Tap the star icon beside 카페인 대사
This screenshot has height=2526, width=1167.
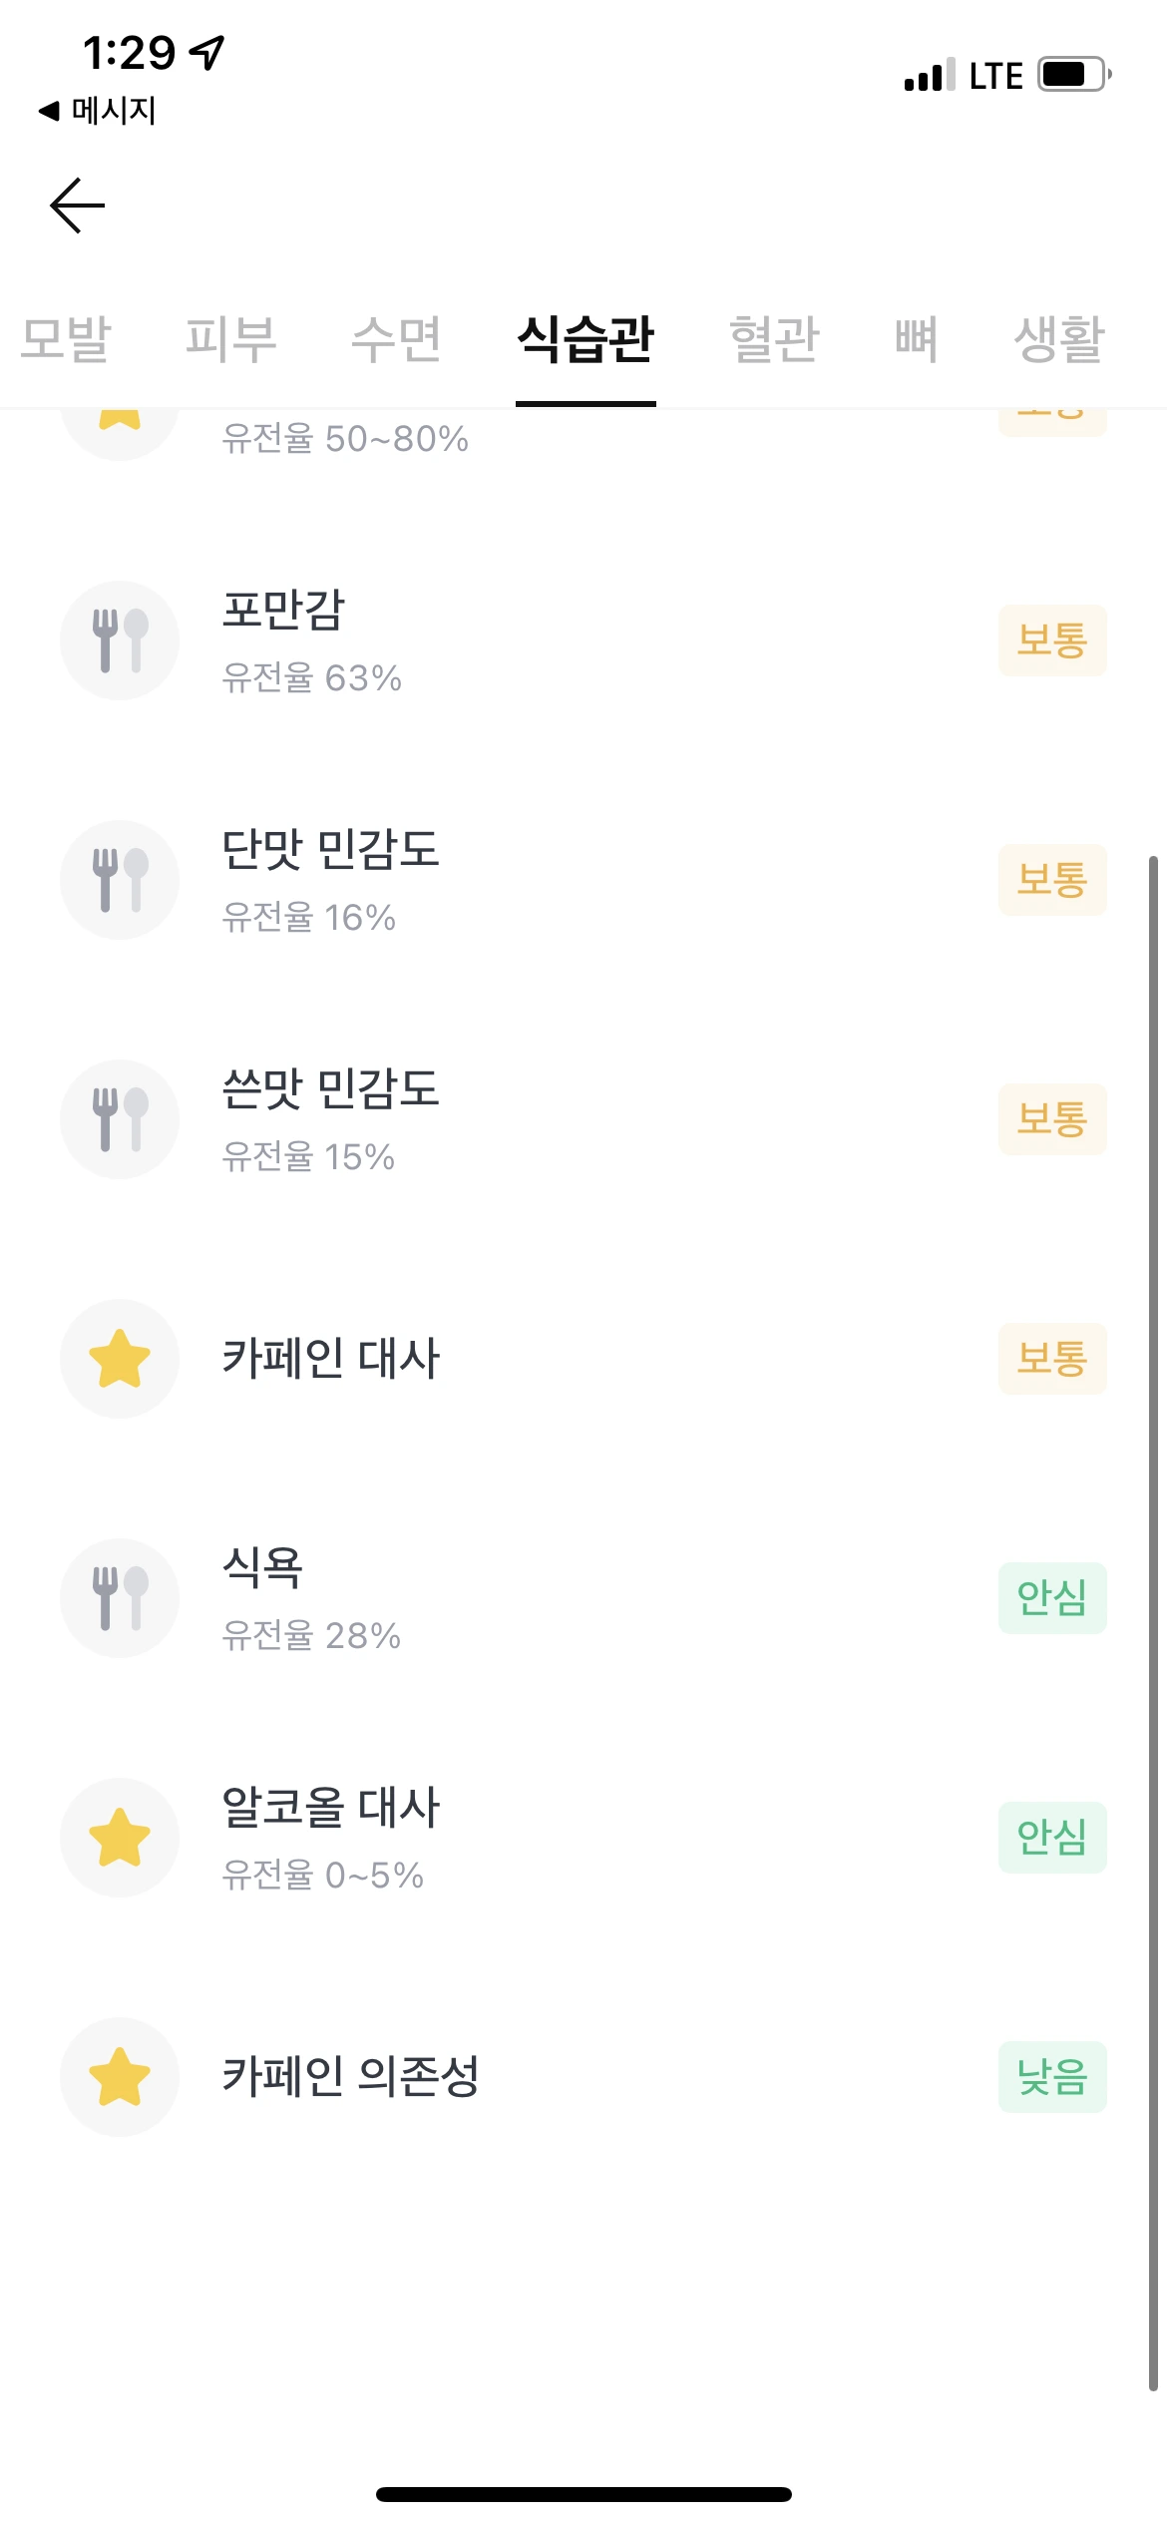pos(120,1359)
